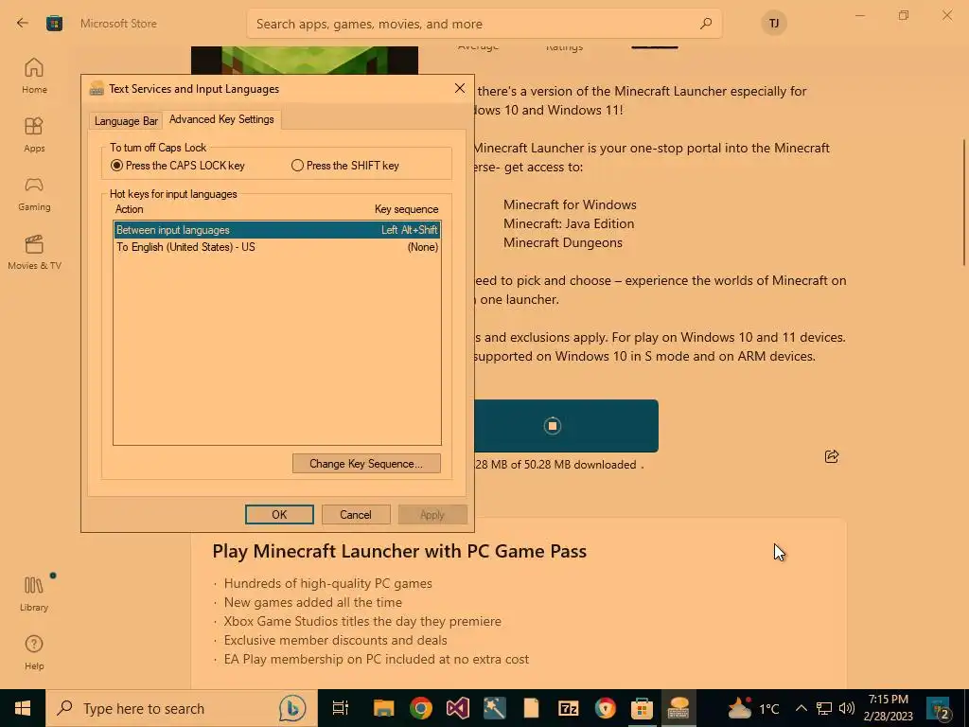This screenshot has height=727, width=969.
Task: Select Press the SHIFT key option
Action: [344, 166]
